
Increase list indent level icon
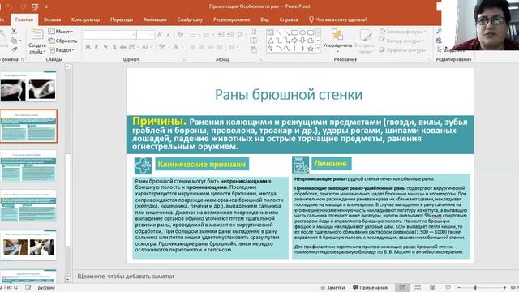coord(230,34)
